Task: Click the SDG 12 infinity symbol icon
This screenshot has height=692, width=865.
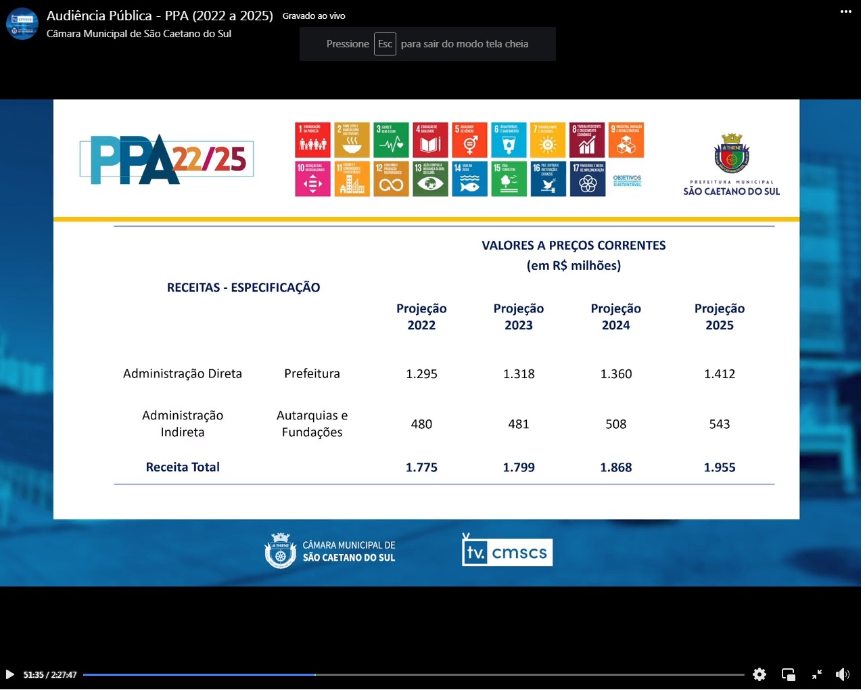Action: [391, 179]
